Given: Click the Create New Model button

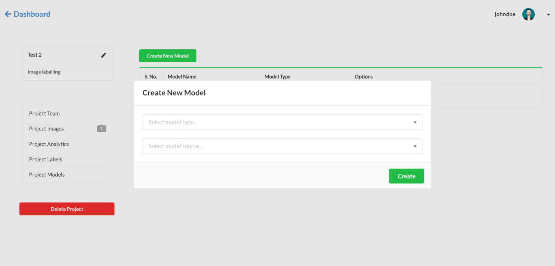Looking at the screenshot, I should click(x=167, y=55).
